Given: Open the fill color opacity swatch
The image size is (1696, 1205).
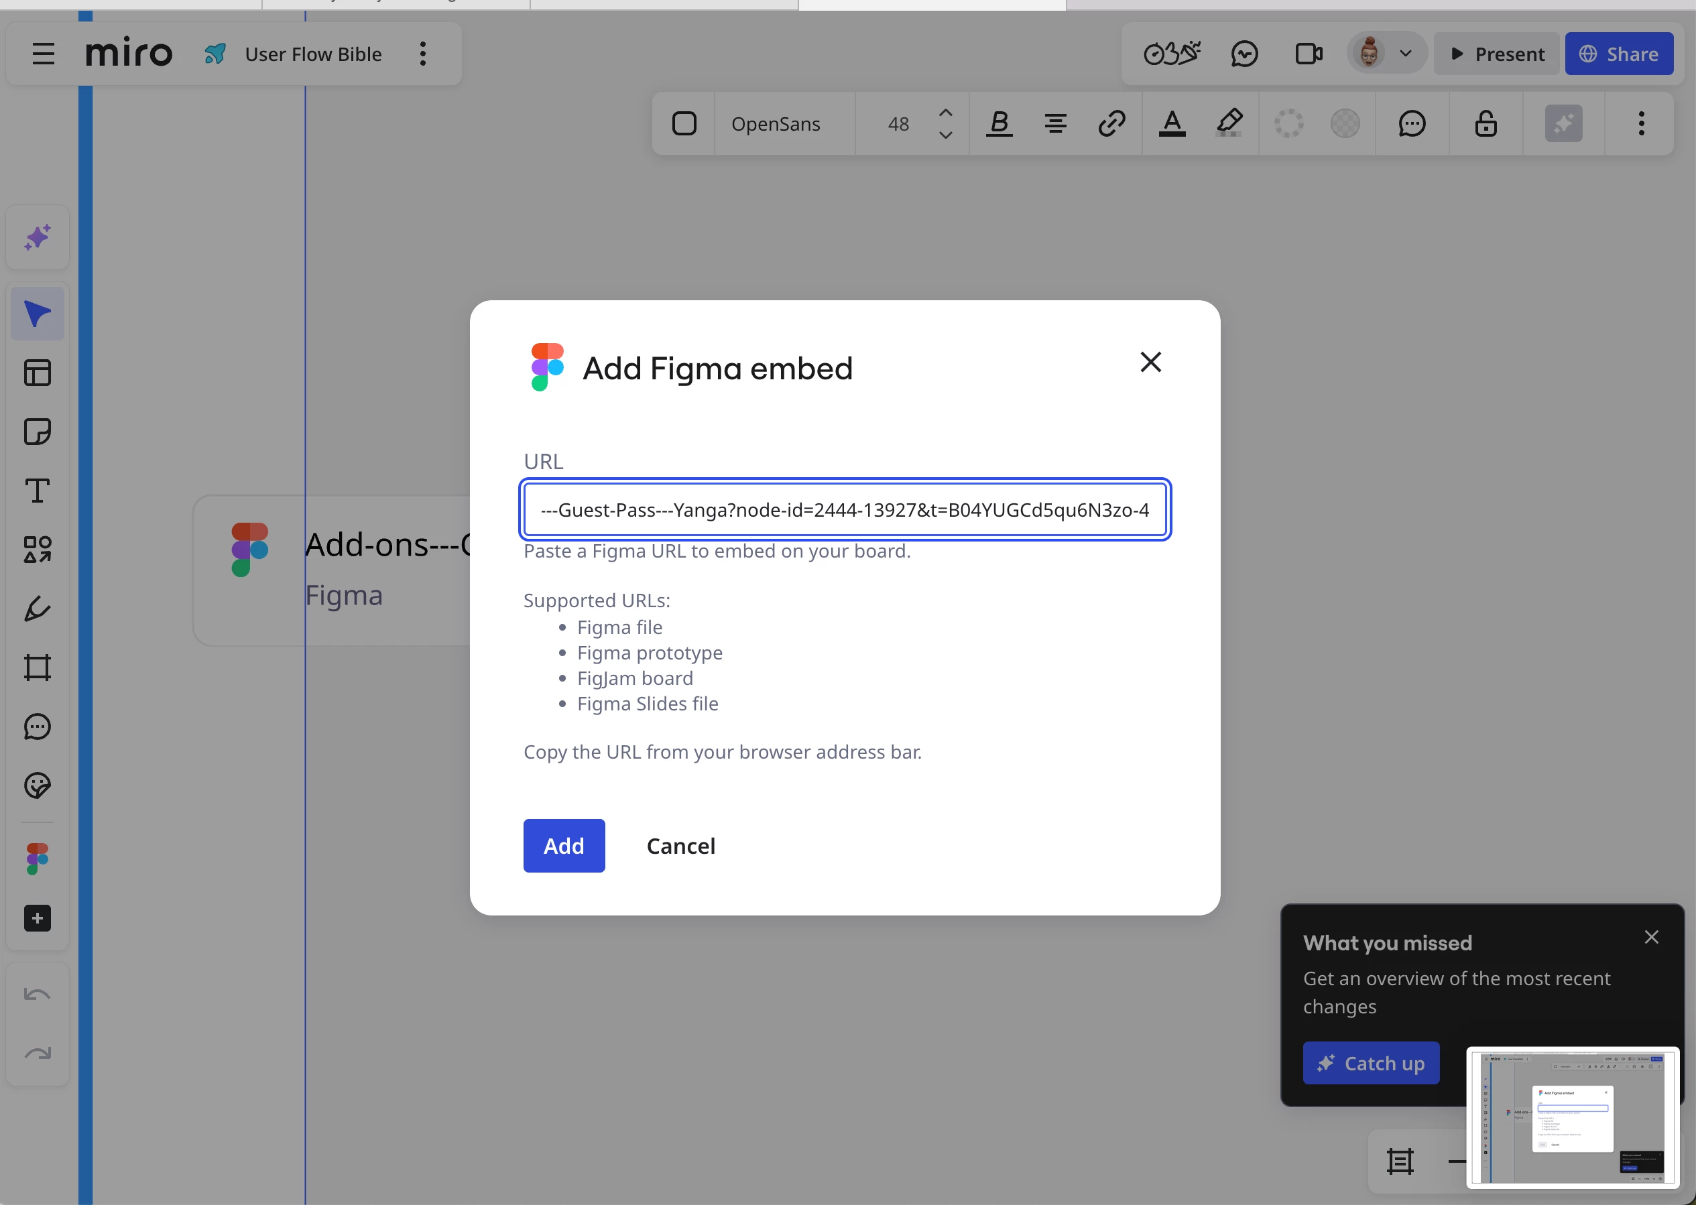Looking at the screenshot, I should coord(1345,123).
